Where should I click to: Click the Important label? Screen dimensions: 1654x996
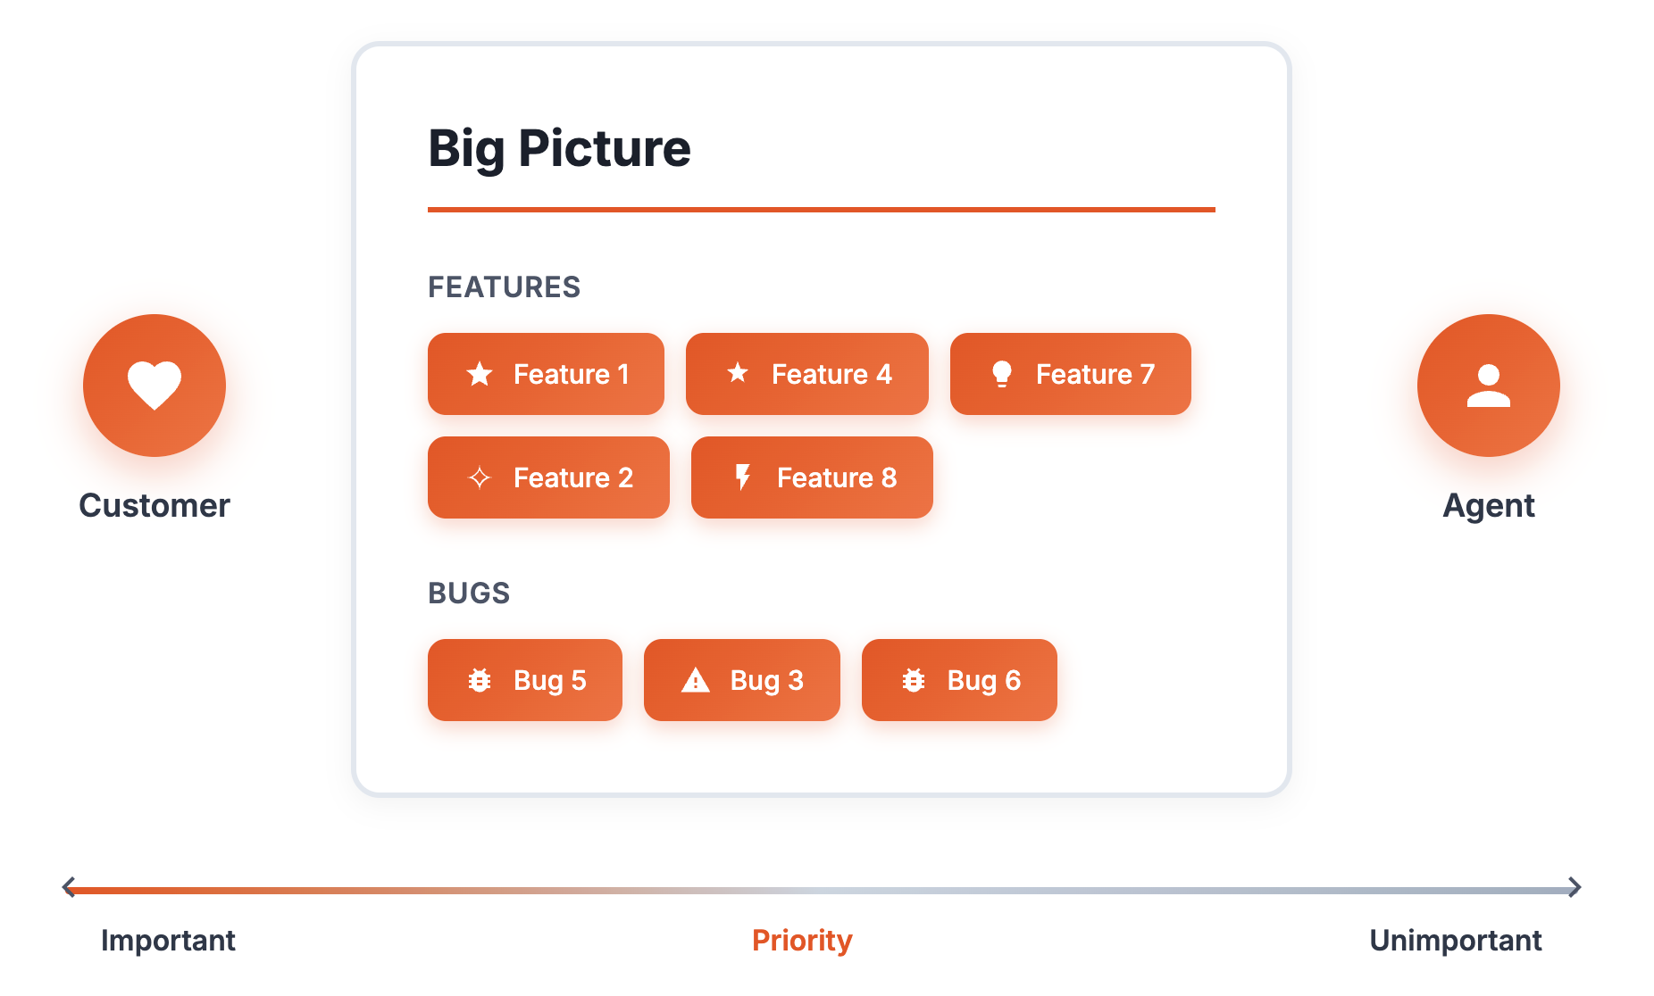tap(168, 940)
